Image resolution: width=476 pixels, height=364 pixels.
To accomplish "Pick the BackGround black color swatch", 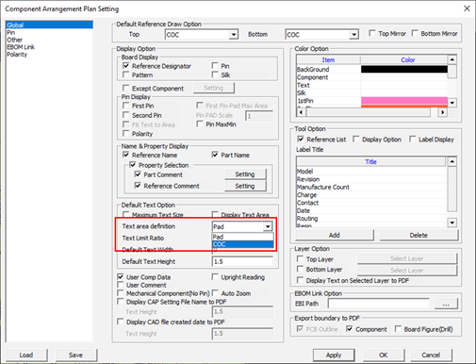I will tap(404, 69).
